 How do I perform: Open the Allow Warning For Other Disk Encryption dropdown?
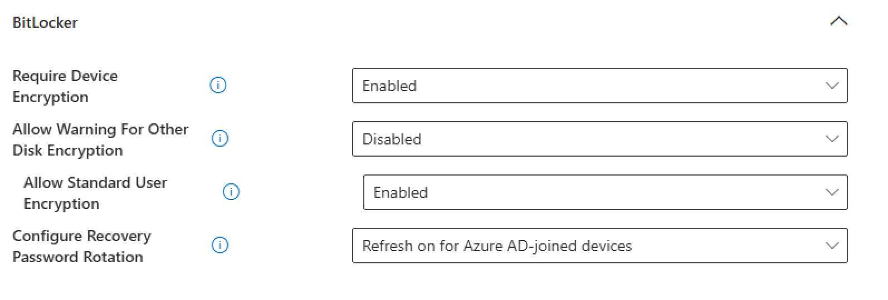click(x=600, y=139)
